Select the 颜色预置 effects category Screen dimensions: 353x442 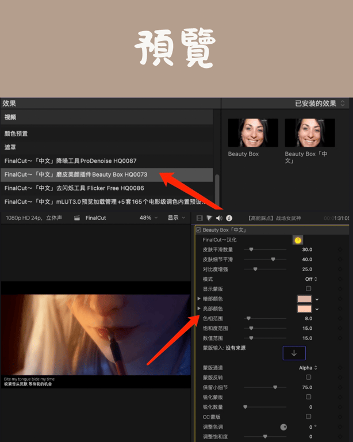tap(106, 134)
